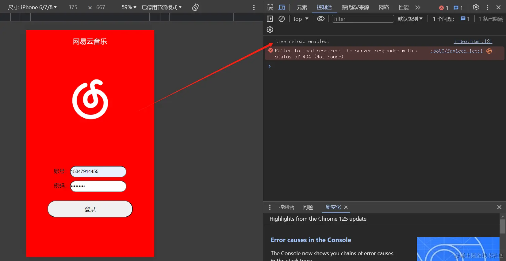Show the console sidebar panel
This screenshot has width=506, height=261.
click(x=270, y=19)
